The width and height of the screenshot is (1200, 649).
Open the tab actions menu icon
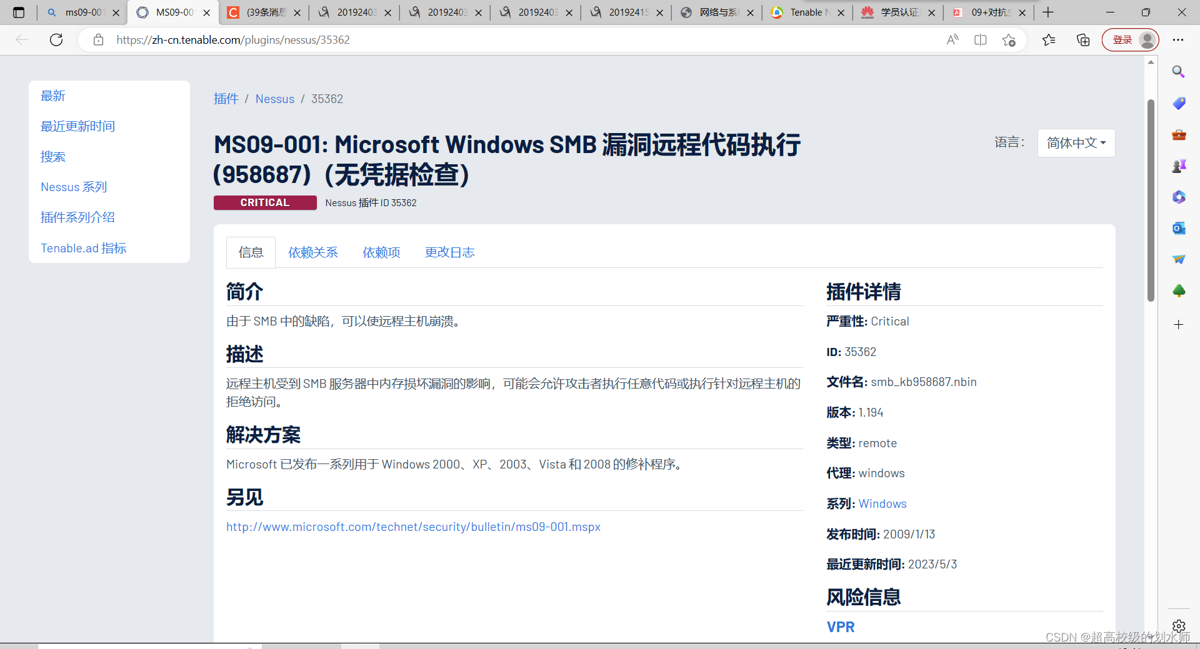coord(19,12)
